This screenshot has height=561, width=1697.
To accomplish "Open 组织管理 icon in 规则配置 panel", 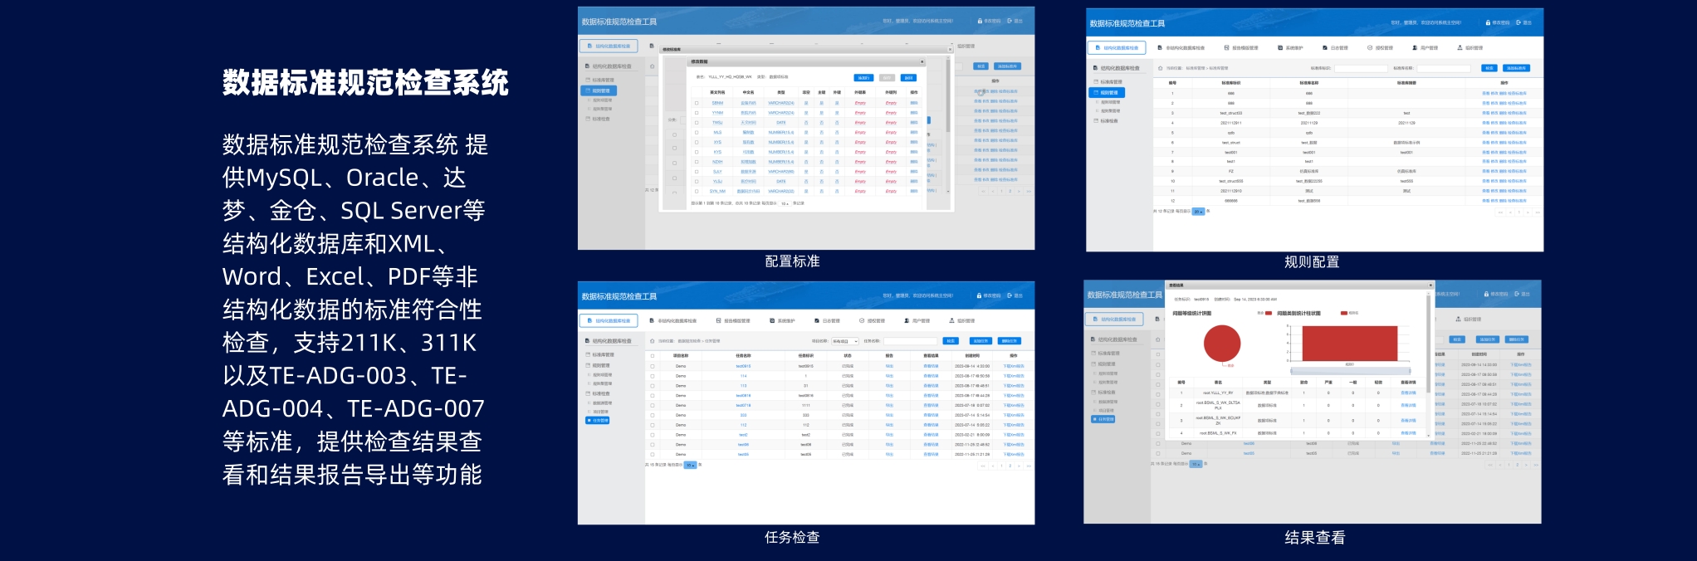I will point(1460,48).
